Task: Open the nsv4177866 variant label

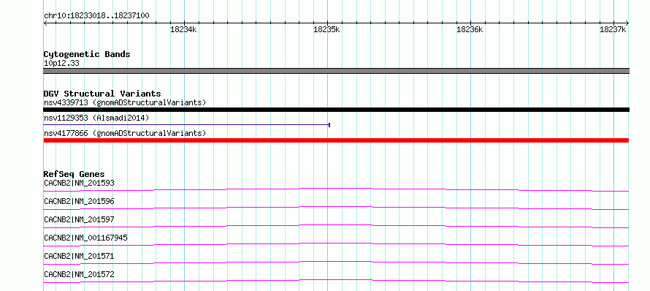Action: (x=125, y=134)
